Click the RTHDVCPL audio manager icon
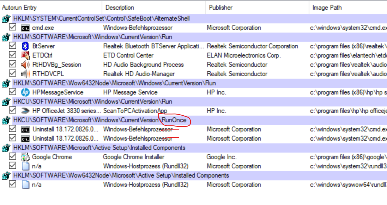 pos(25,74)
